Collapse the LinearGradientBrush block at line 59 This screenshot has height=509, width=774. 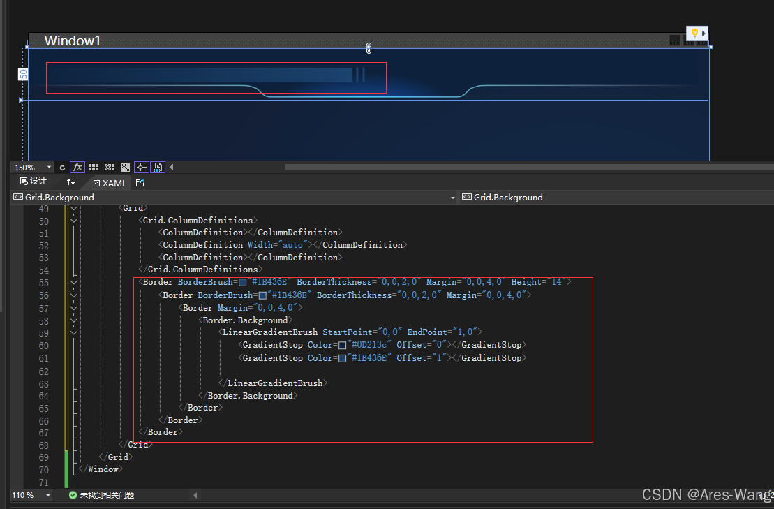pos(74,332)
